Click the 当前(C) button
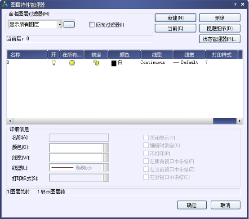The width and height of the screenshot is (249, 219). point(175,28)
